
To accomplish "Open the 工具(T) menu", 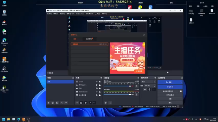I will coord(98,14).
